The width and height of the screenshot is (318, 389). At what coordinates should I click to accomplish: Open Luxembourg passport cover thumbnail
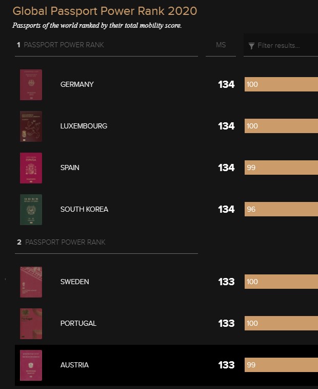click(31, 126)
